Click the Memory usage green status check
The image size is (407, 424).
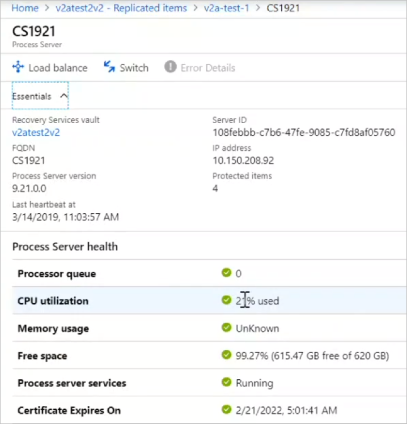point(226,328)
